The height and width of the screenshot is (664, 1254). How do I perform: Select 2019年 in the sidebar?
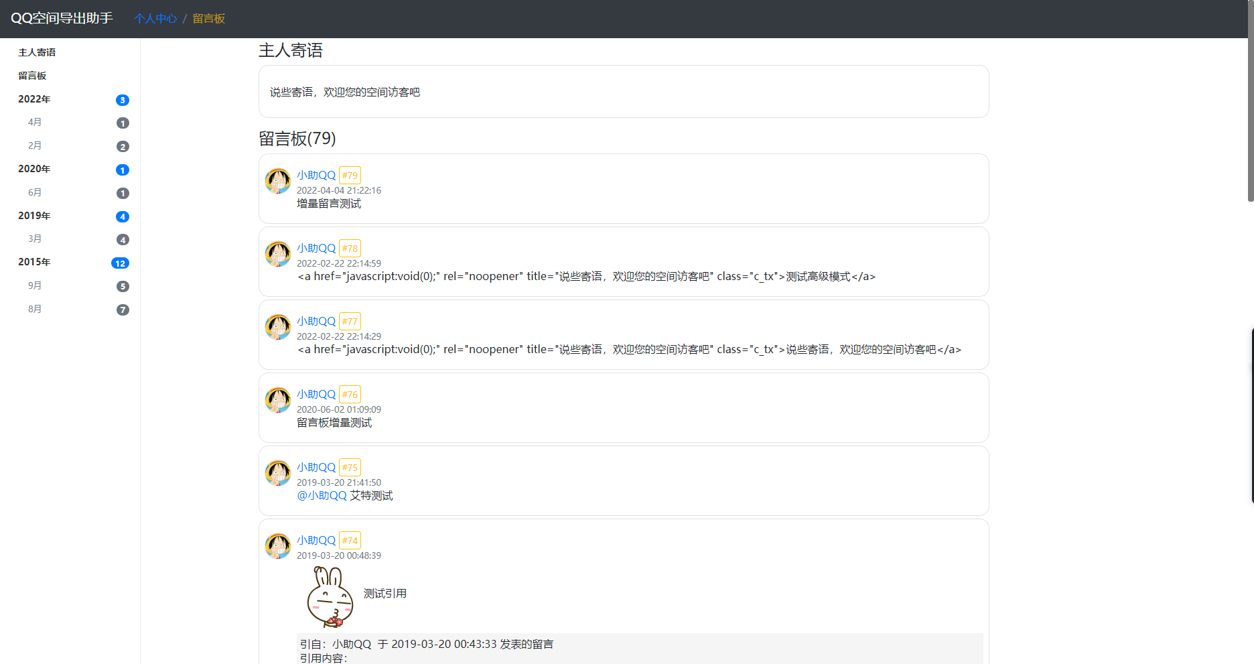click(34, 216)
